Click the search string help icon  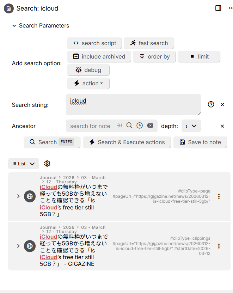[211, 104]
